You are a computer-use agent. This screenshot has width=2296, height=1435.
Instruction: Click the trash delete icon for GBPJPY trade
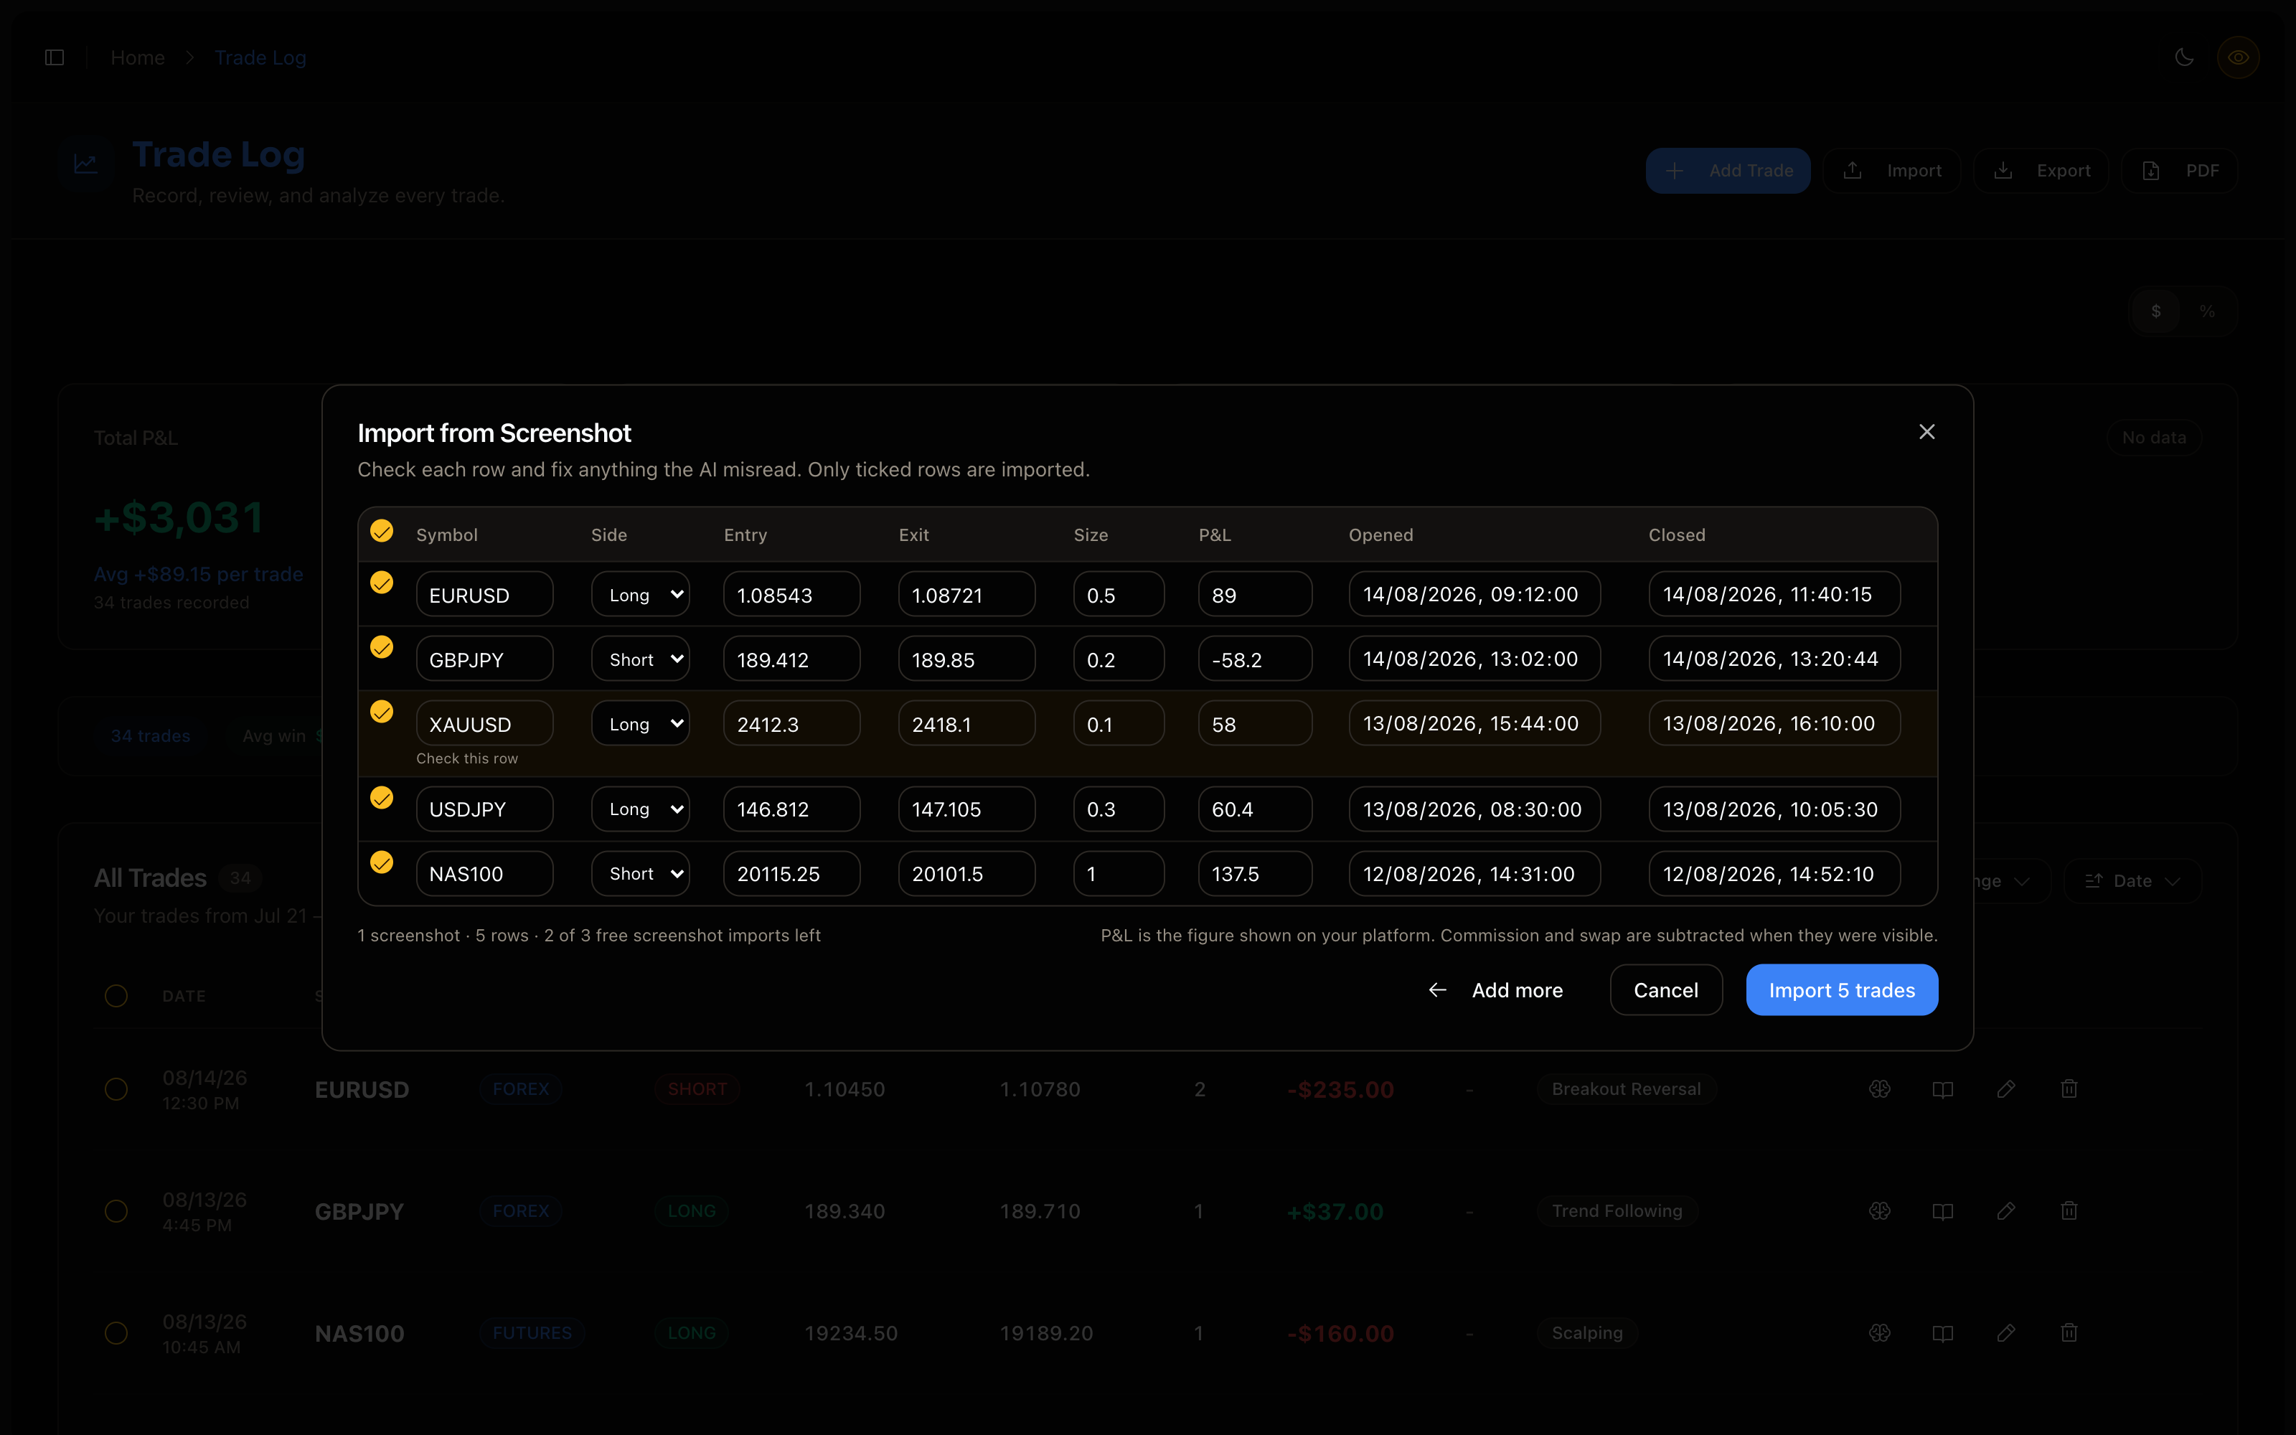tap(2069, 1211)
